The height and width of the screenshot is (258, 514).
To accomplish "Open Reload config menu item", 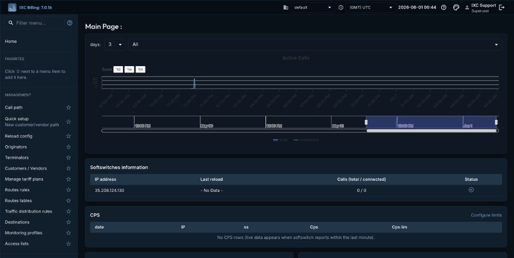I will 19,136.
